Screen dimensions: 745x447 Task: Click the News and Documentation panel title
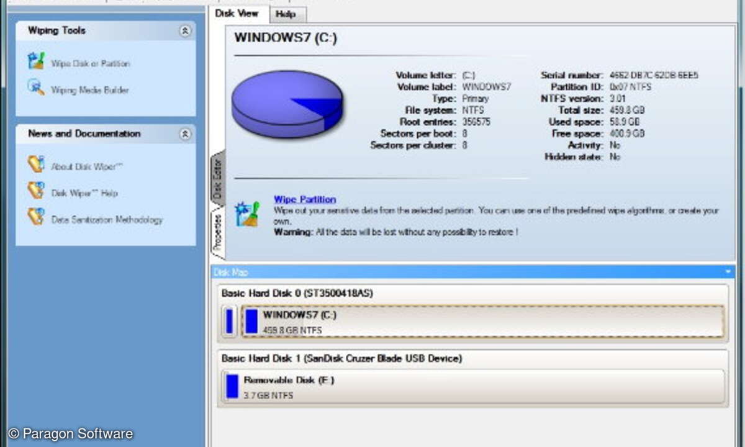[x=84, y=133]
